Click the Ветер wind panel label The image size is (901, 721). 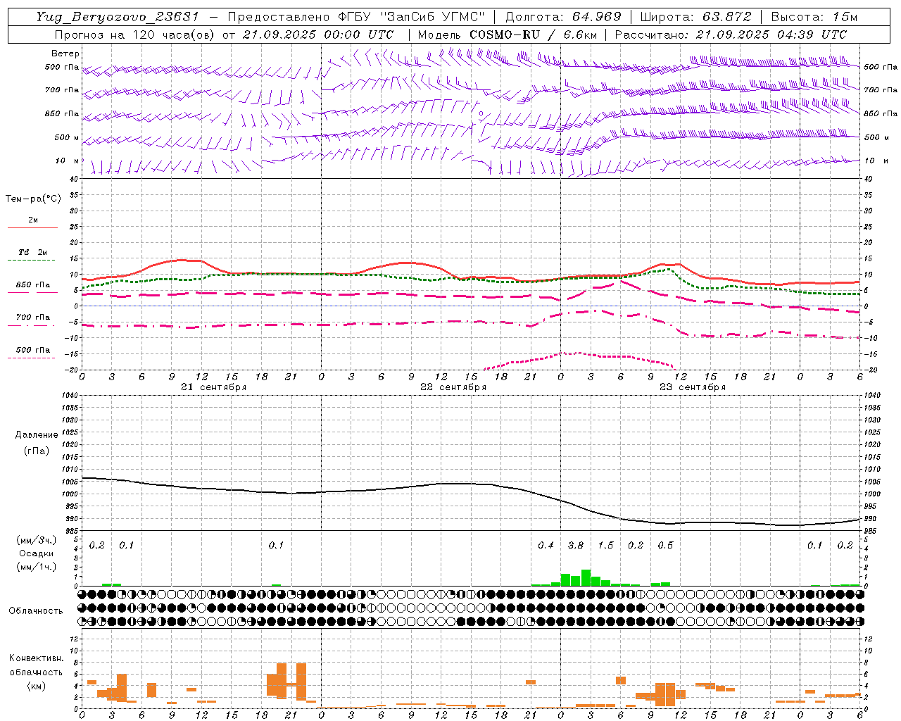65,54
